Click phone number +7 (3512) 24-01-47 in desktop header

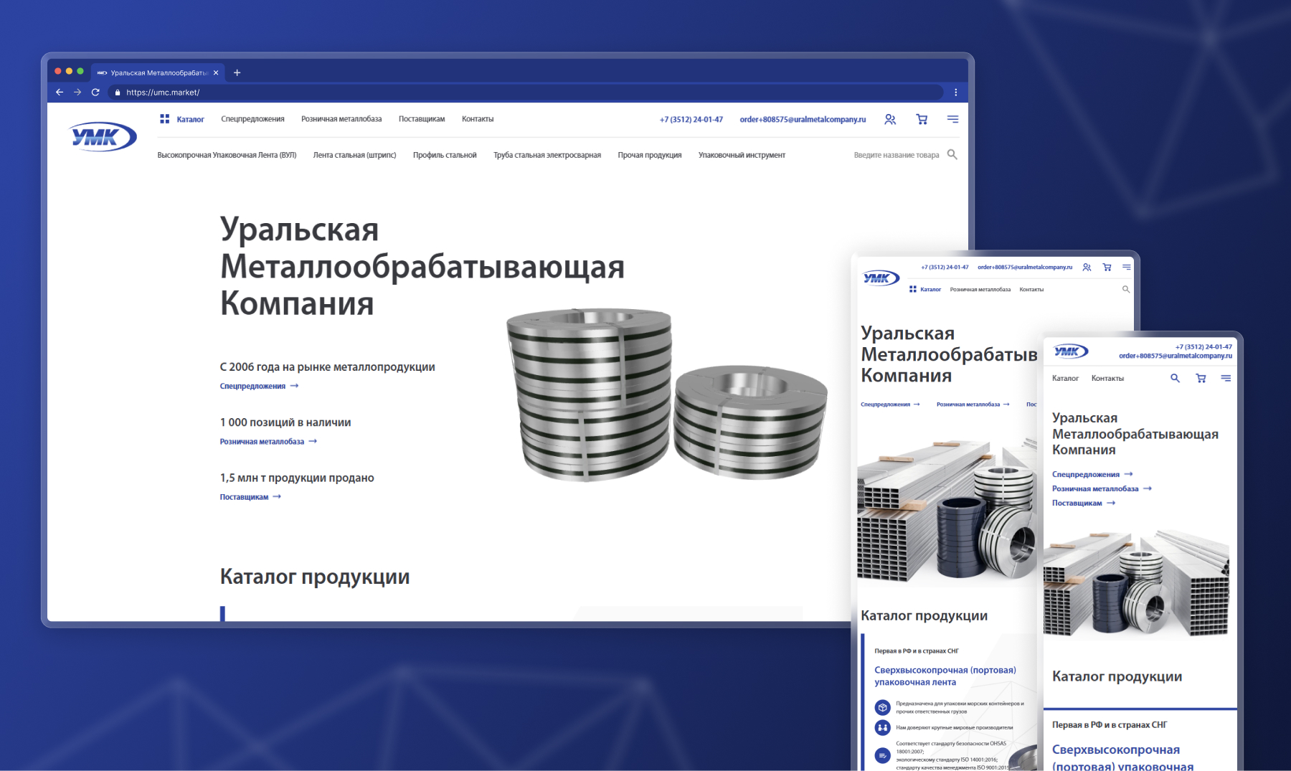tap(691, 120)
